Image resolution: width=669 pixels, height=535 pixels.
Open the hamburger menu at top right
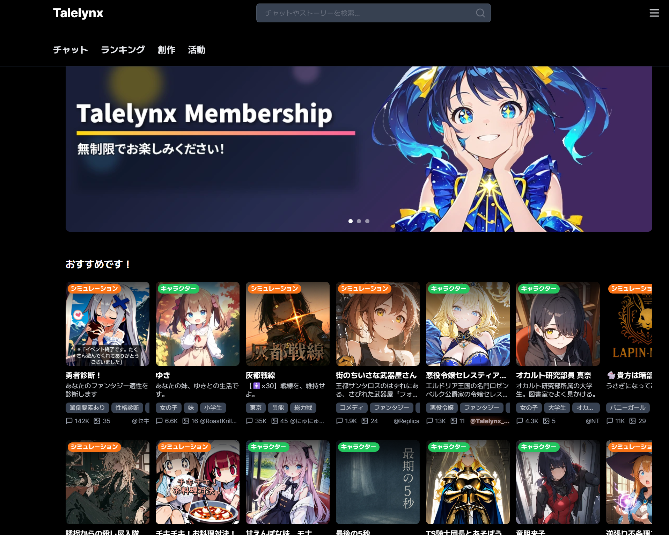654,13
